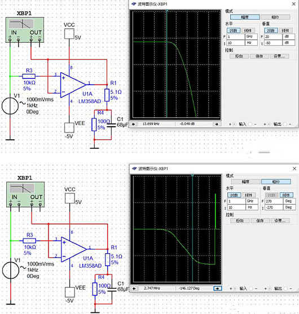
Task: Open GHz unit field in the dB window
Action: (251, 37)
